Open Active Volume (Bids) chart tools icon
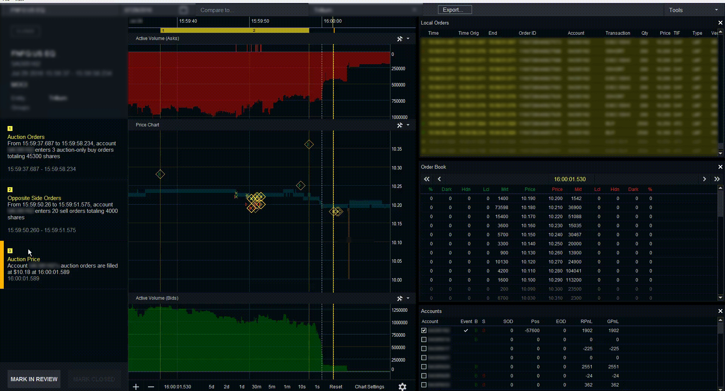 tap(400, 298)
